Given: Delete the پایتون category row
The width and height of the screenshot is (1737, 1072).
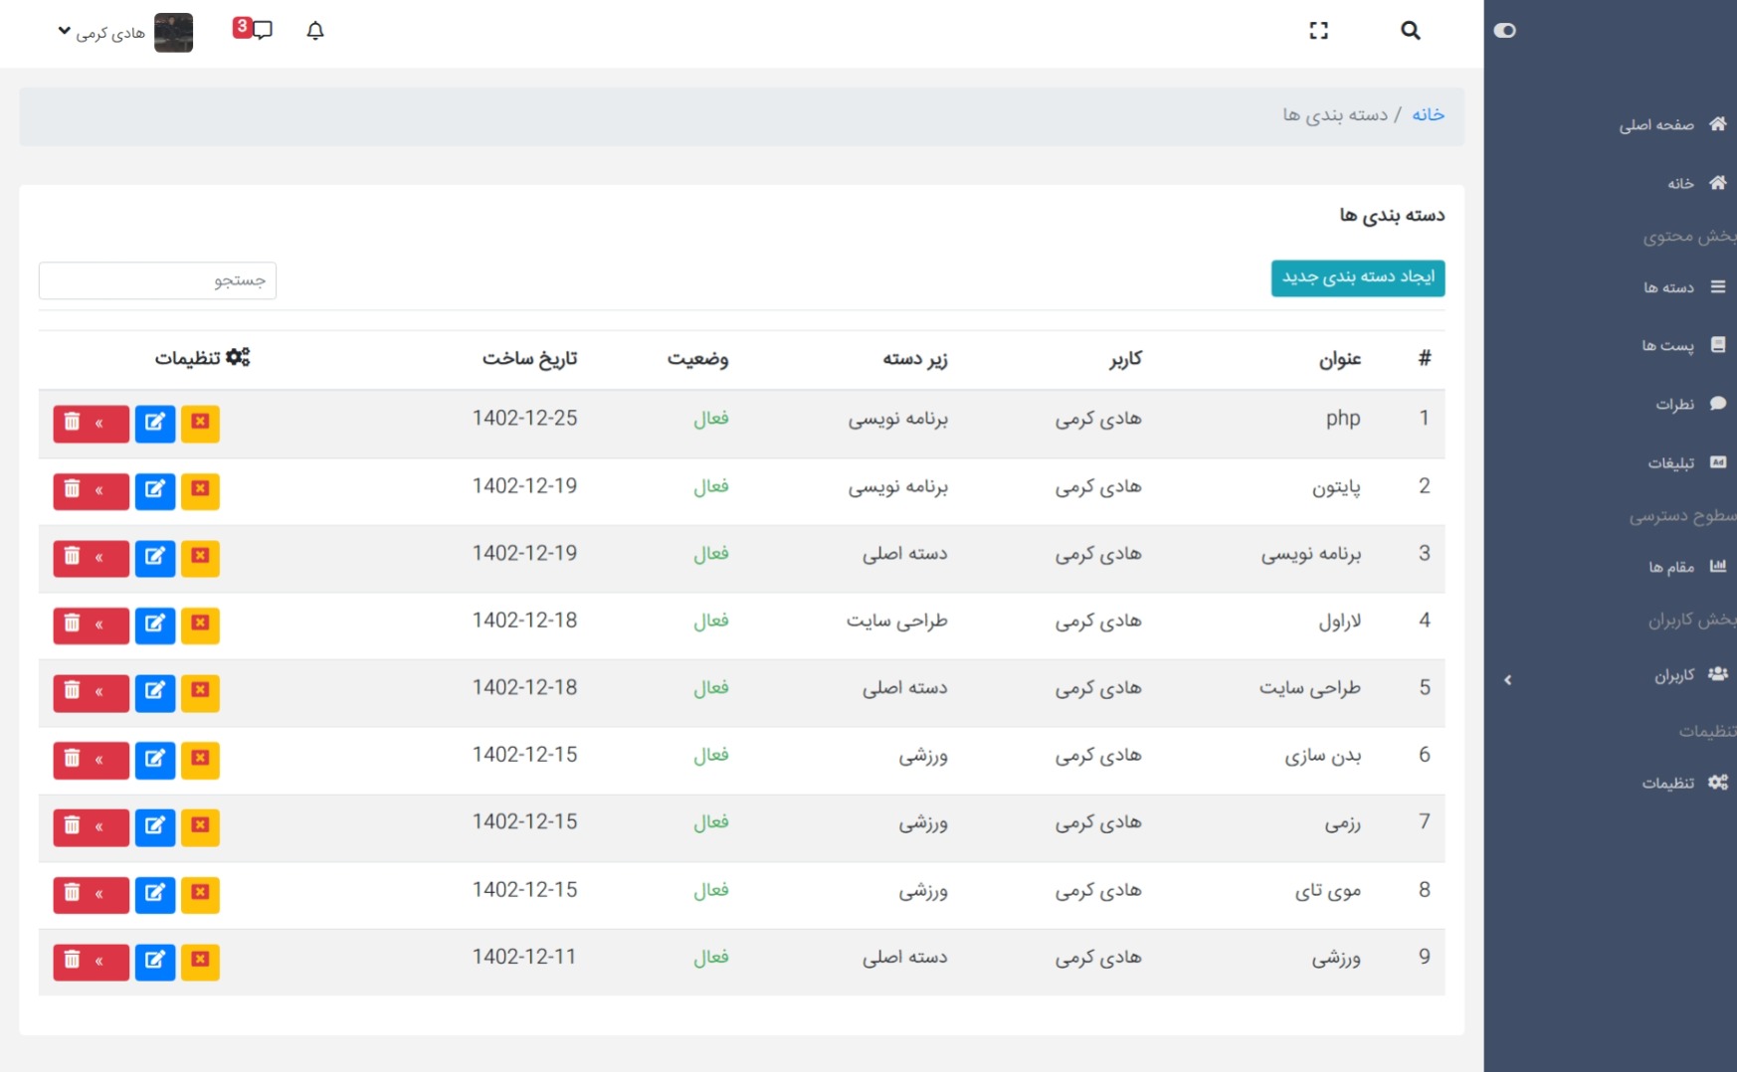Looking at the screenshot, I should click(x=71, y=490).
